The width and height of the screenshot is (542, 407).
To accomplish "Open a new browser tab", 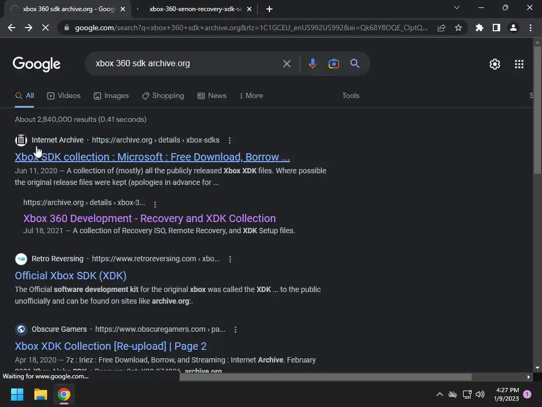I will (269, 10).
